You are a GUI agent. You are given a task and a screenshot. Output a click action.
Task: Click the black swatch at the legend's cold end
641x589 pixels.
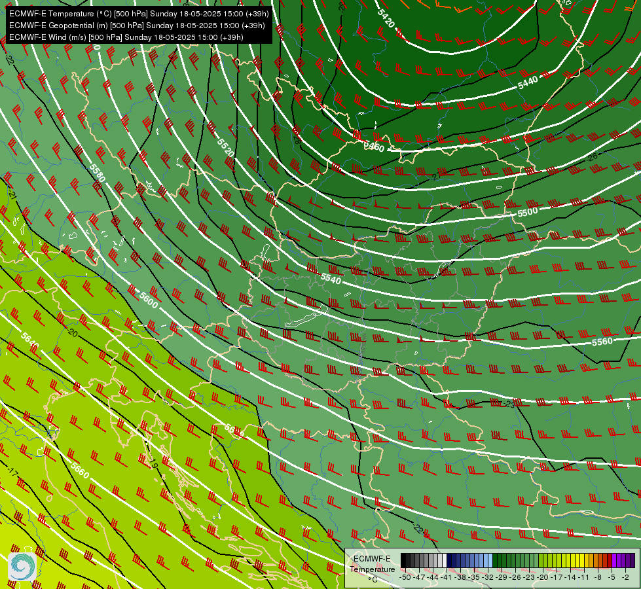pos(403,560)
